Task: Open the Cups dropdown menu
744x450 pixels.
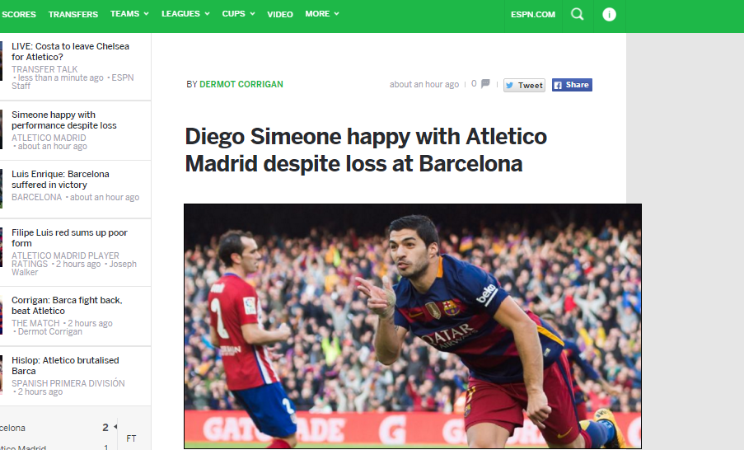Action: coord(239,14)
